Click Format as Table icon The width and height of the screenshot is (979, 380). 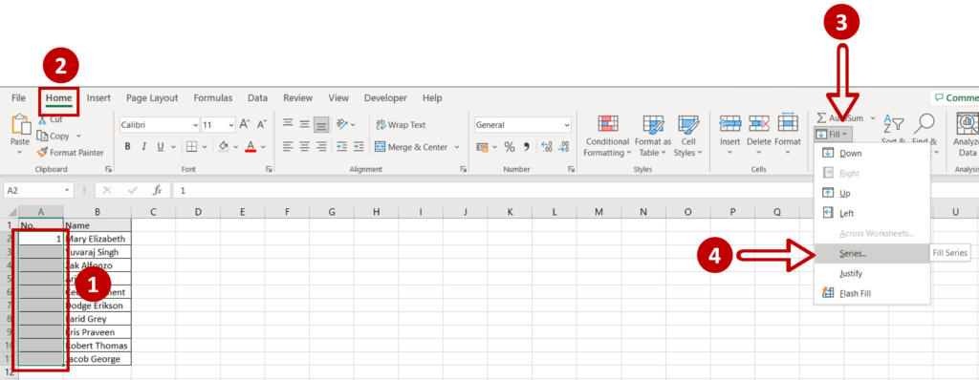[x=653, y=124]
